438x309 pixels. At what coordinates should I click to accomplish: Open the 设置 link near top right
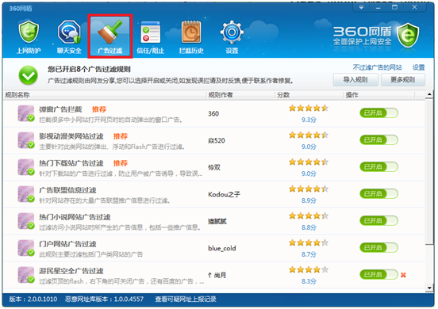tap(418, 67)
